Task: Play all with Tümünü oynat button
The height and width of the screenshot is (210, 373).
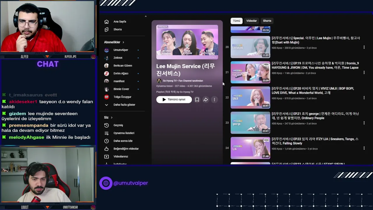Action: click(174, 99)
